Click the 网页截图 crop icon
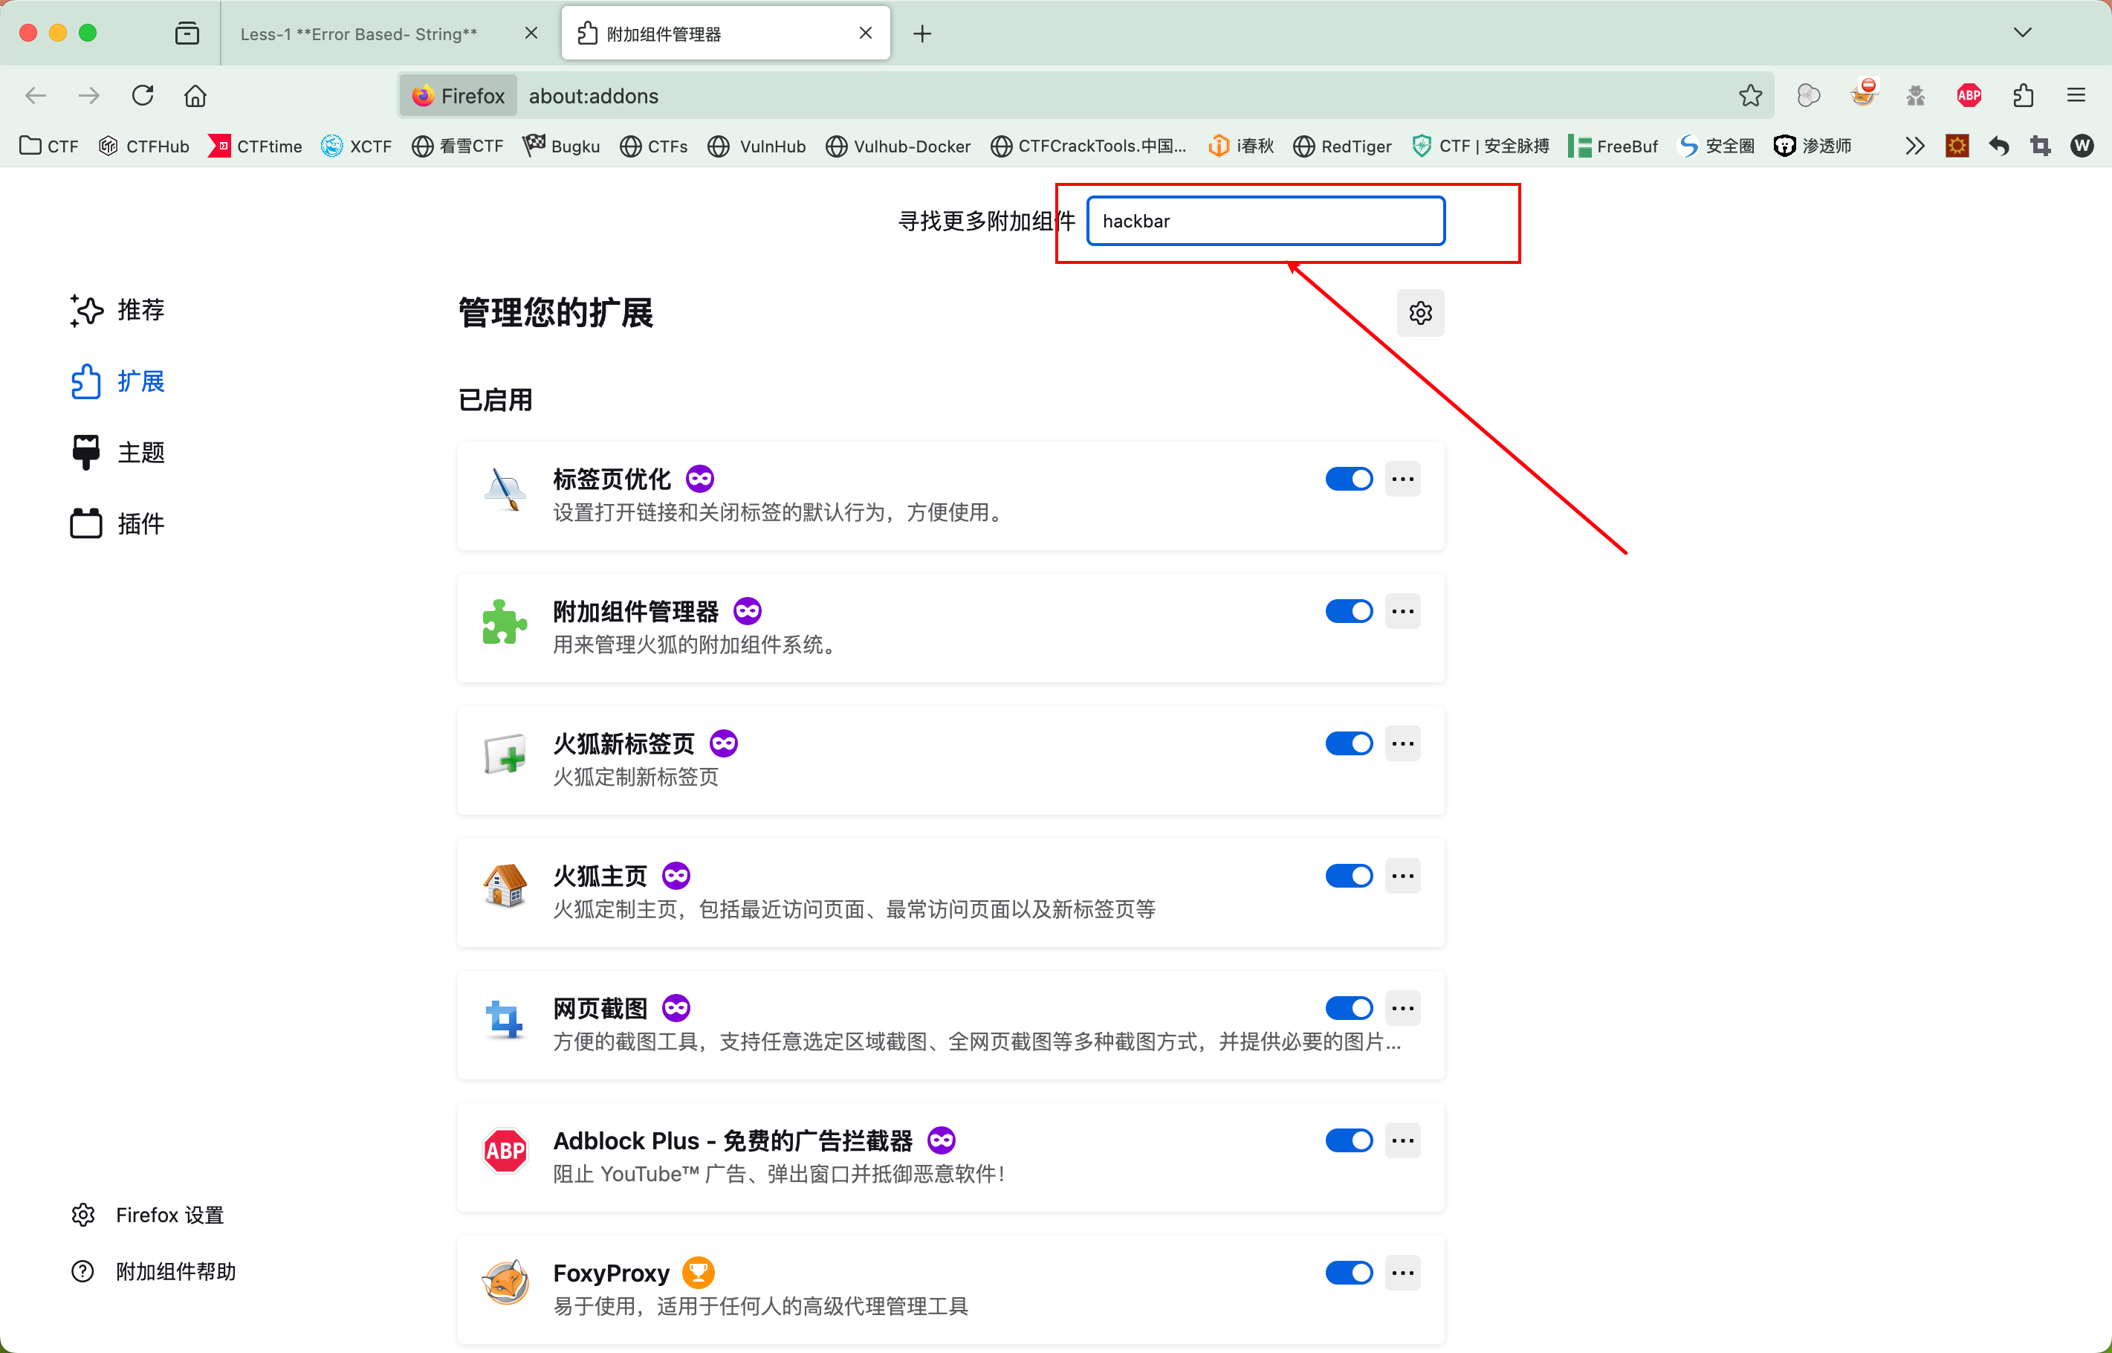 pyautogui.click(x=505, y=1019)
